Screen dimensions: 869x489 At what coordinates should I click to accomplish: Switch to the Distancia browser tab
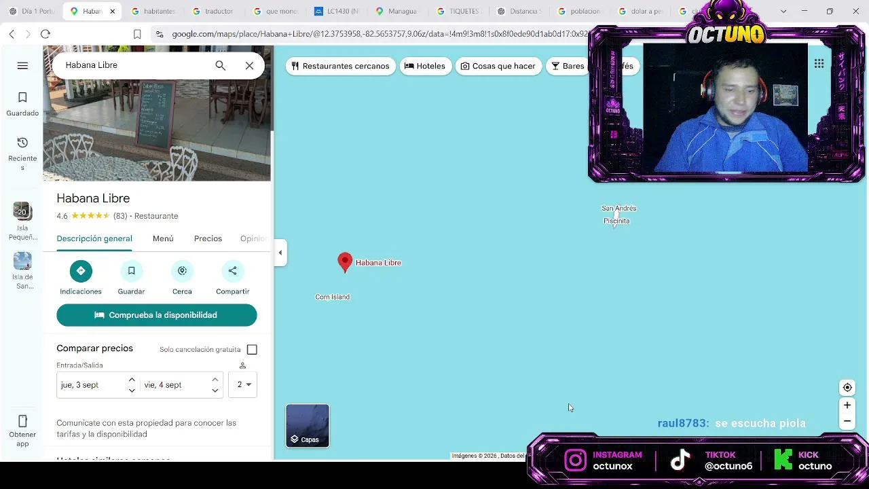pos(520,11)
